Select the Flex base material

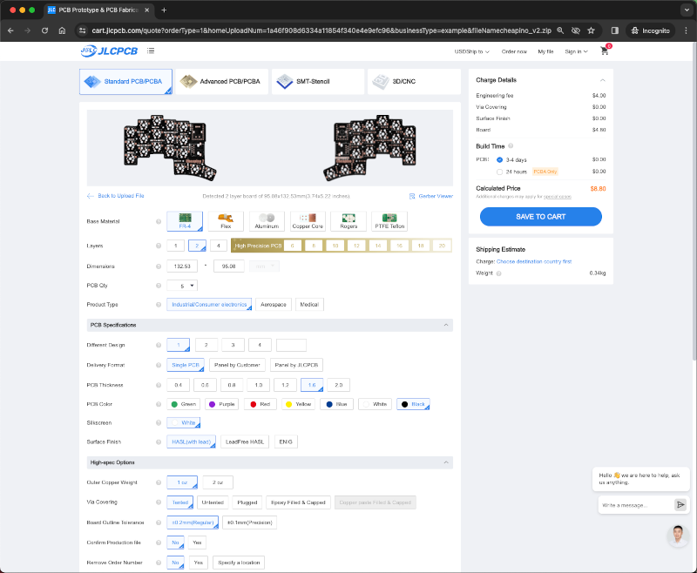pyautogui.click(x=226, y=221)
